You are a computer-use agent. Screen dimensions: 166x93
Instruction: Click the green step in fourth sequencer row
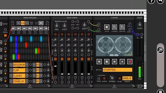click(x=14, y=57)
